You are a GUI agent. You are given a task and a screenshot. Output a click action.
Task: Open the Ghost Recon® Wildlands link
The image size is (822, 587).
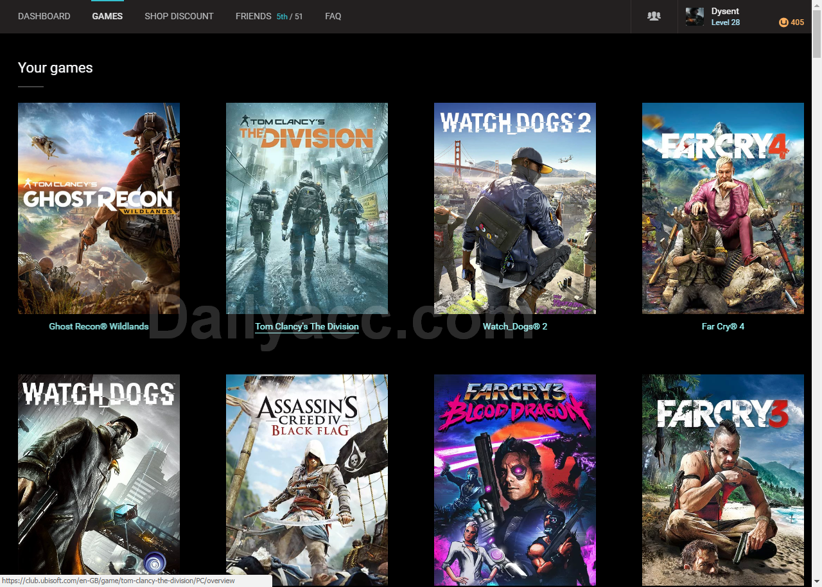99,326
